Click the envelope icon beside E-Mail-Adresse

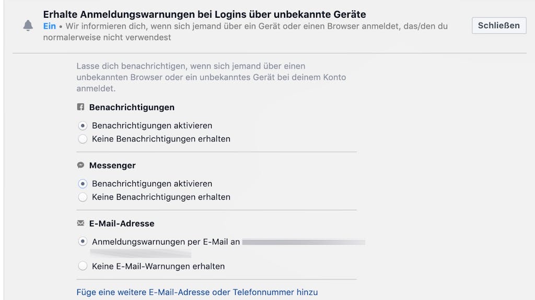(x=80, y=223)
